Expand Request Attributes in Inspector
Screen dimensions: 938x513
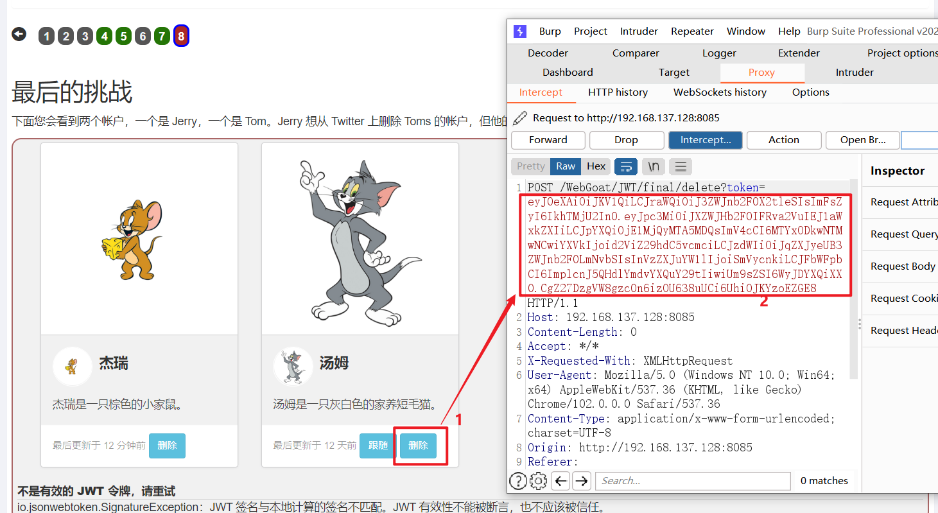(900, 202)
